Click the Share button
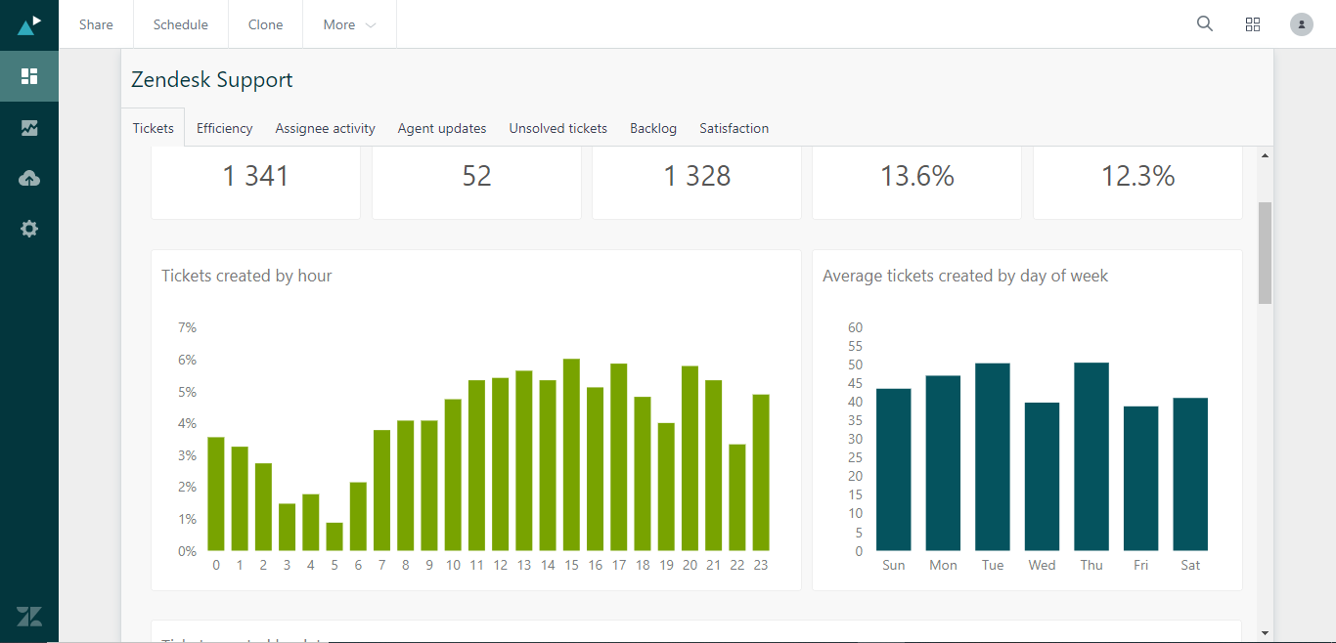The image size is (1336, 643). tap(96, 24)
